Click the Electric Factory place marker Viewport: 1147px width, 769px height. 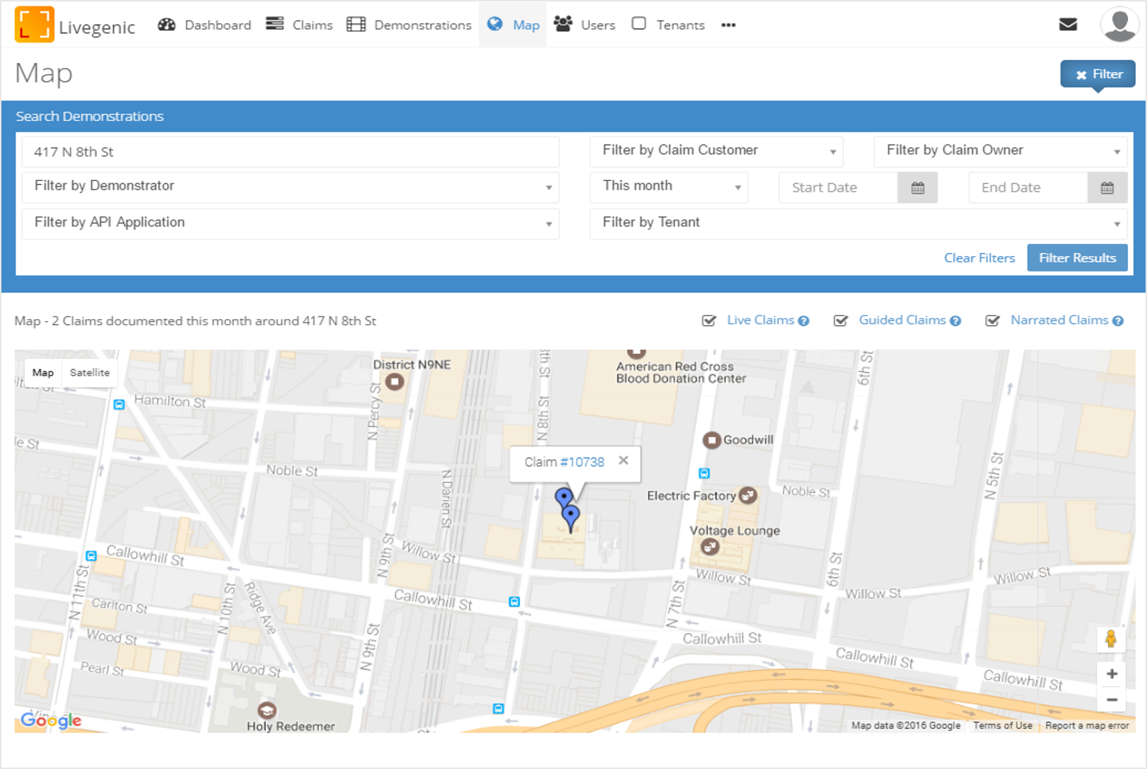click(x=748, y=495)
